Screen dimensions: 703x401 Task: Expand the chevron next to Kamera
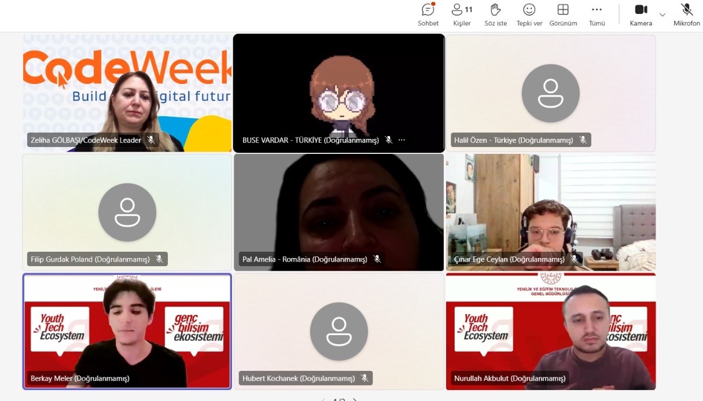click(662, 15)
